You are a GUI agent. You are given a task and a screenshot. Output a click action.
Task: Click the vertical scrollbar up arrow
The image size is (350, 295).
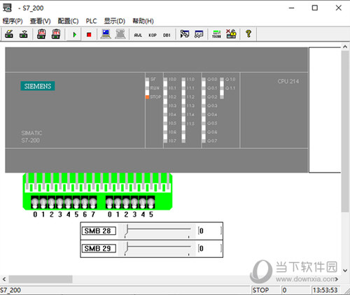(345, 47)
